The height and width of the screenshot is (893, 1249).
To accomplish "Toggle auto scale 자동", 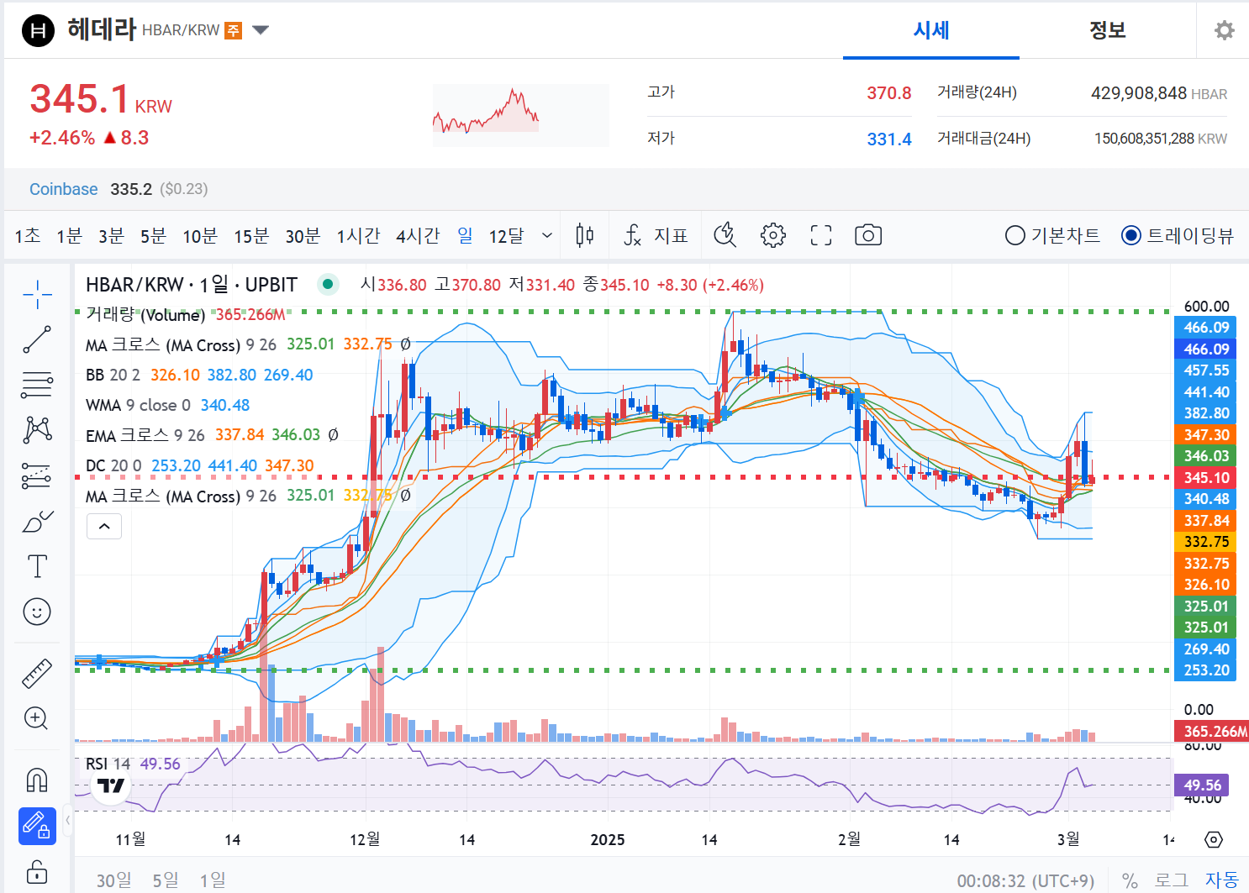I will tap(1222, 880).
